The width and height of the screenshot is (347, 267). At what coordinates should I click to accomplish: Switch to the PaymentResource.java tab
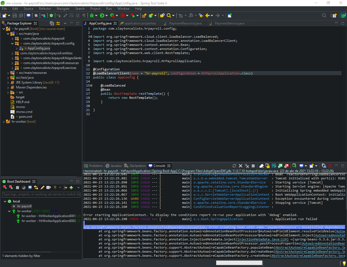coord(185,23)
